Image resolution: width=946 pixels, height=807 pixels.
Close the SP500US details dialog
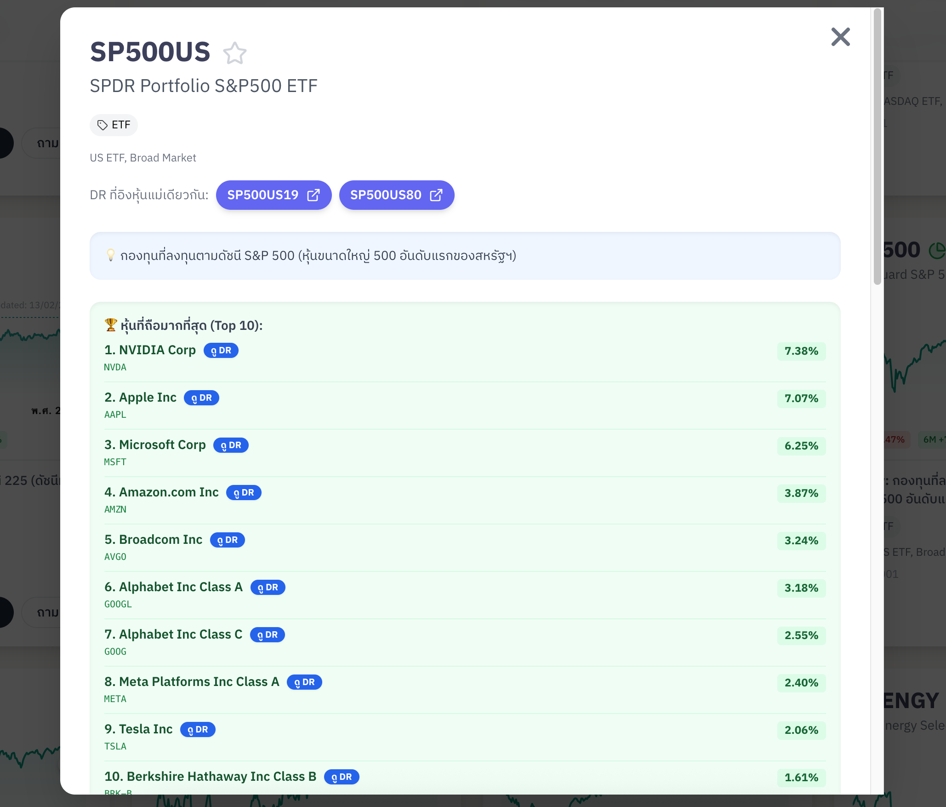tap(840, 37)
